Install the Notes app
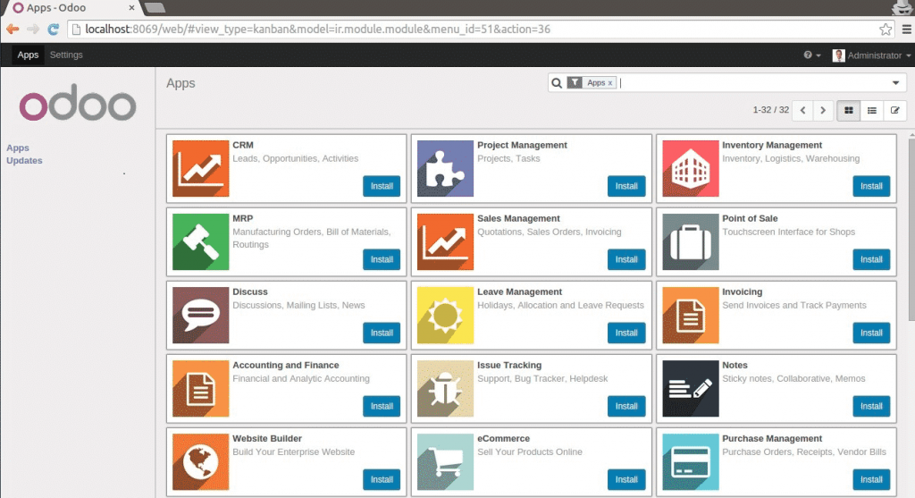Viewport: 915px width, 498px height. point(871,406)
